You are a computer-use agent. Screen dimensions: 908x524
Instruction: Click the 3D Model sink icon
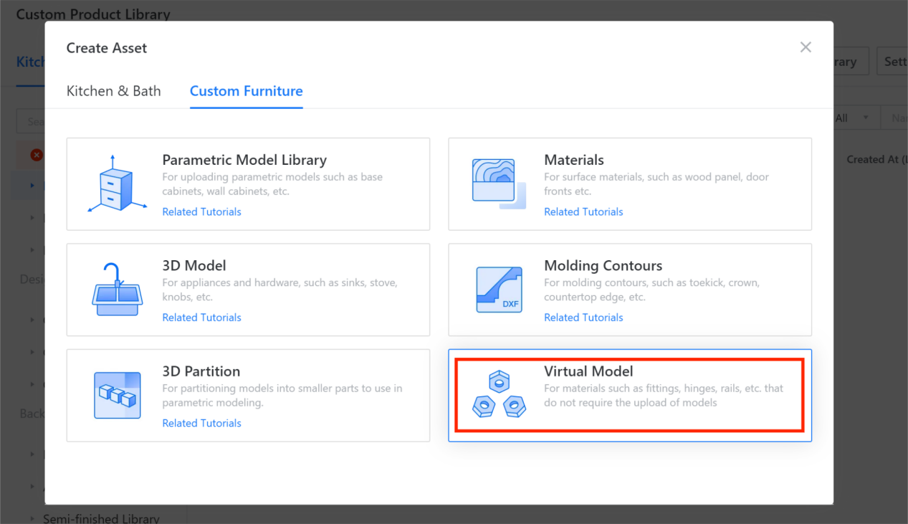[117, 290]
